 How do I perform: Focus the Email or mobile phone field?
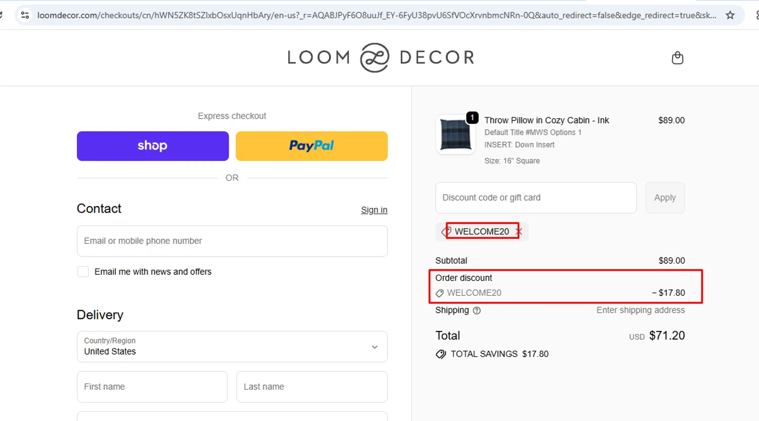232,241
